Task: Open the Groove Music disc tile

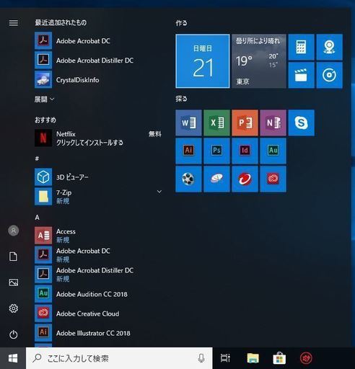Action: tap(329, 75)
